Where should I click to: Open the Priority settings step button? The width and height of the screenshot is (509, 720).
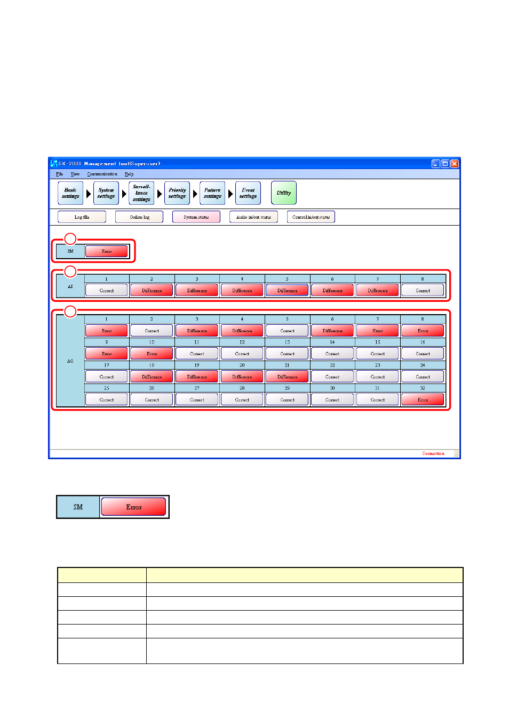point(177,193)
